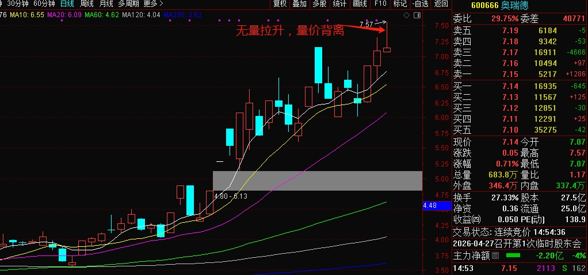Viewport: 588px width, 275px height.
Task: Click the 最高 7.57 value
Action: click(577, 153)
